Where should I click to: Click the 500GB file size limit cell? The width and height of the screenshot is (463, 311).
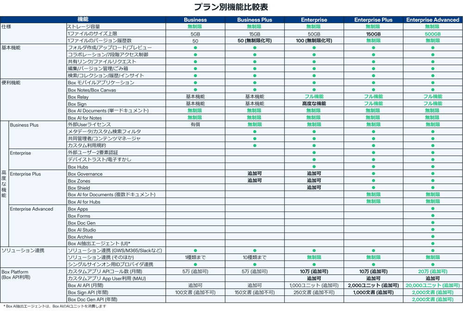(433, 34)
